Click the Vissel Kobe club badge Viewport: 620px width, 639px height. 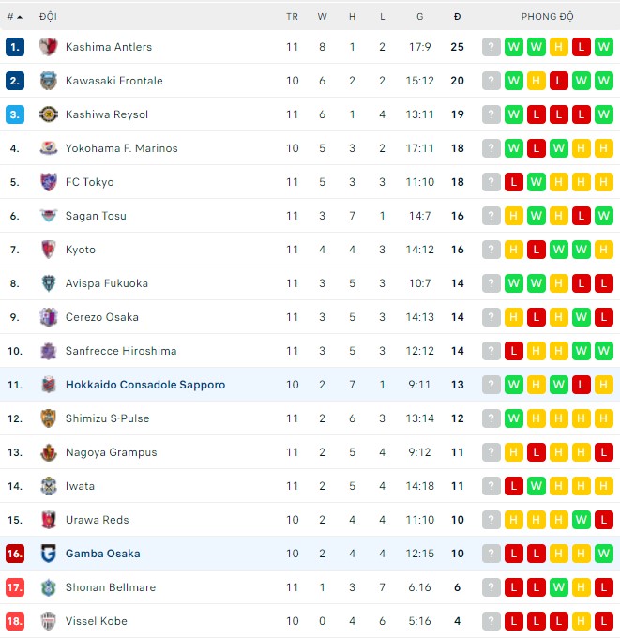point(49,621)
